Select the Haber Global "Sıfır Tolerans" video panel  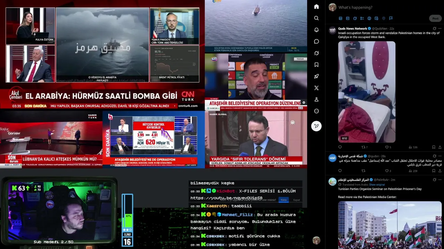coord(256,139)
